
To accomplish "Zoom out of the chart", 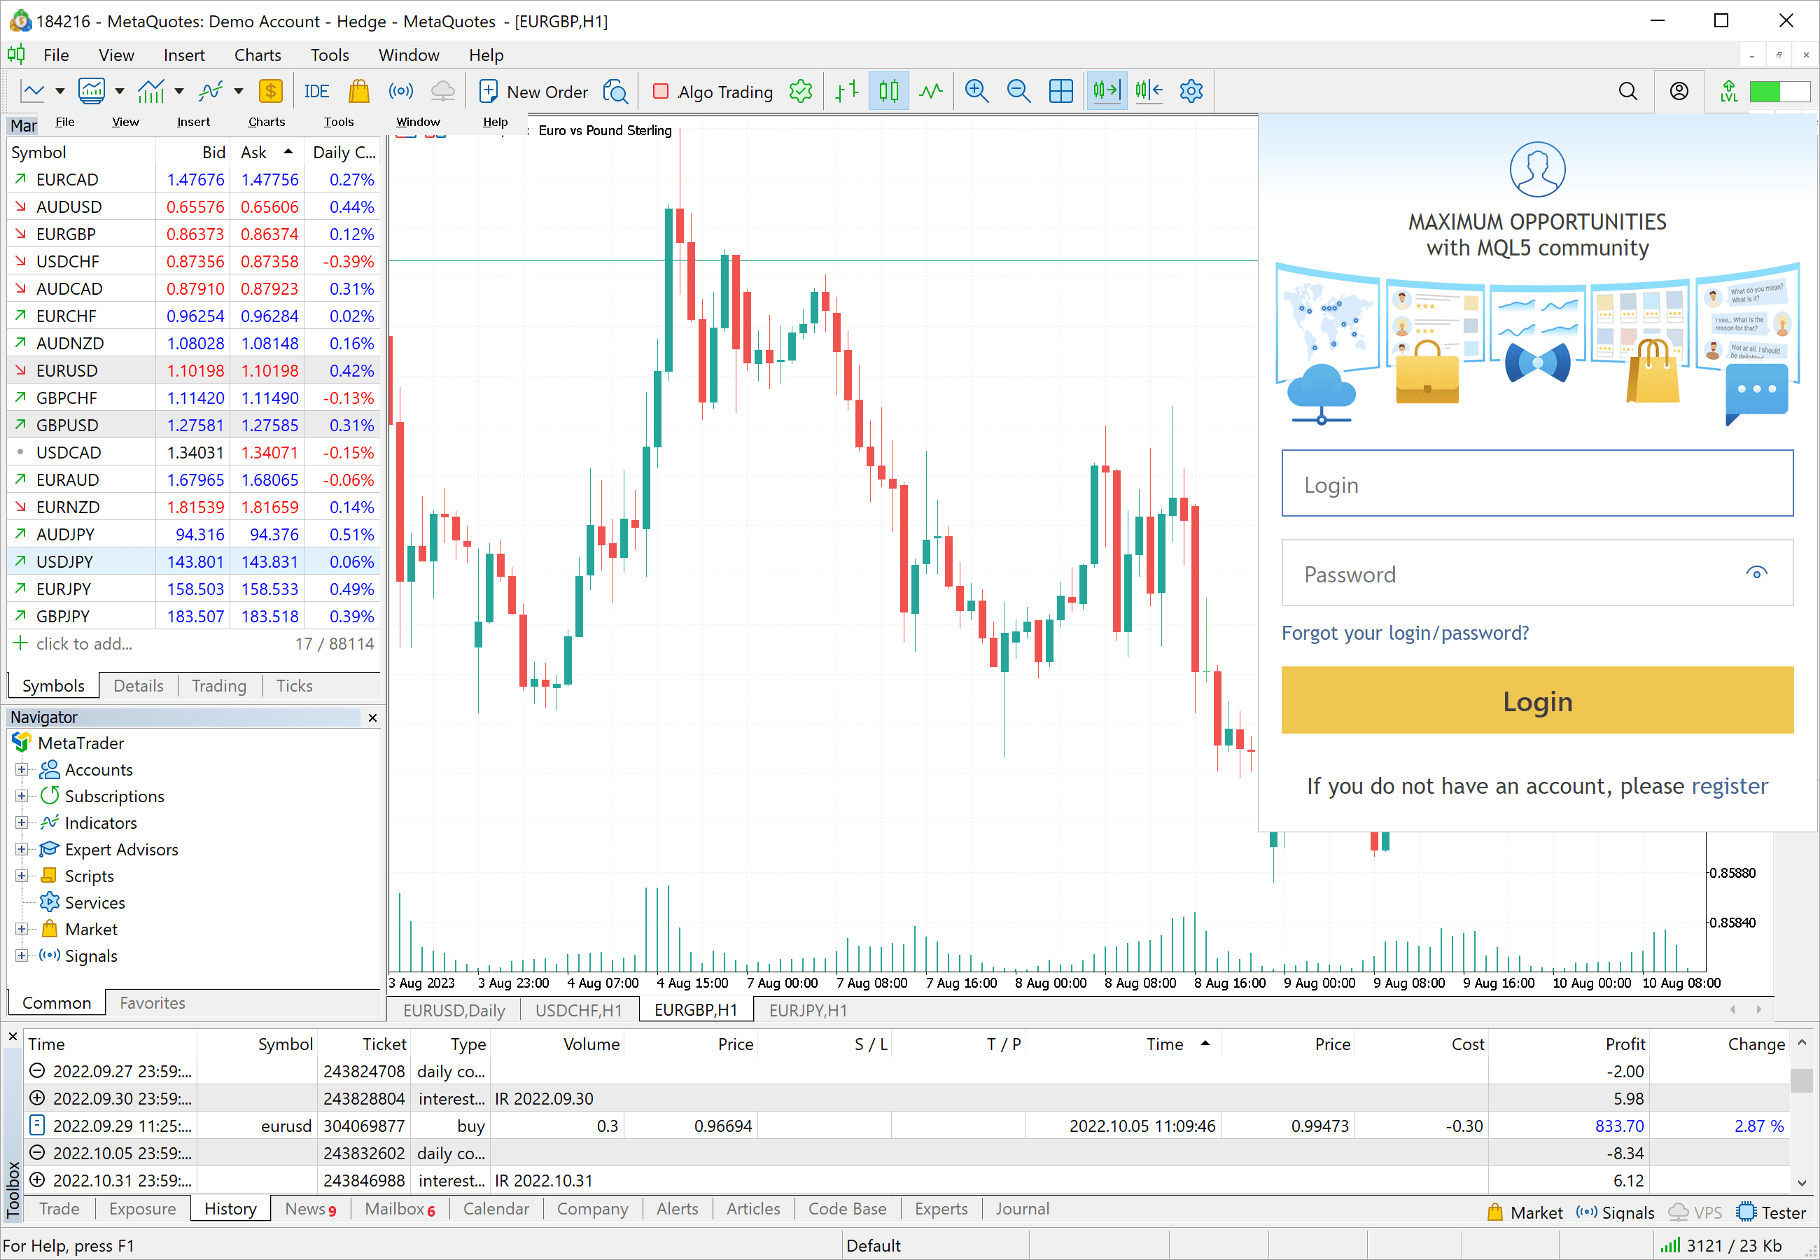I will [1019, 92].
